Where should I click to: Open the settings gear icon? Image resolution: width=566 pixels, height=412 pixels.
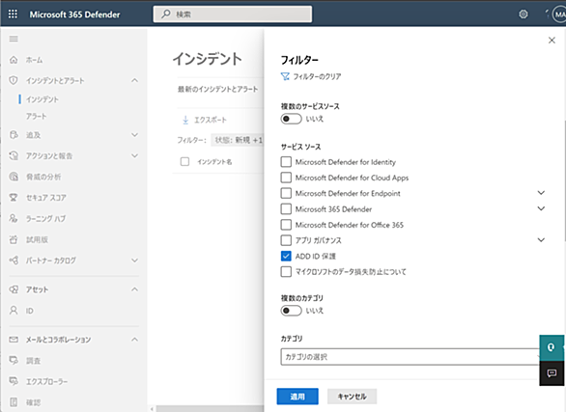point(524,14)
